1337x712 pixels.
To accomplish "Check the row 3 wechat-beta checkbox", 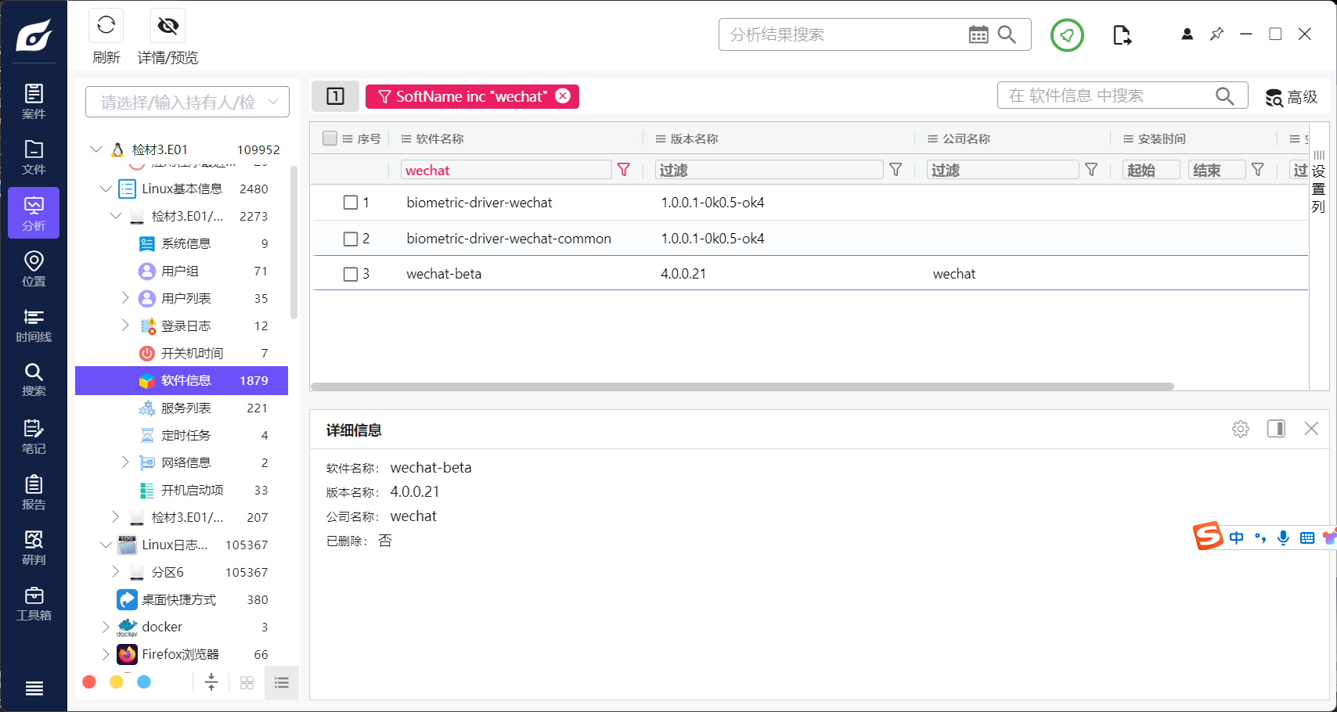I will pos(351,274).
